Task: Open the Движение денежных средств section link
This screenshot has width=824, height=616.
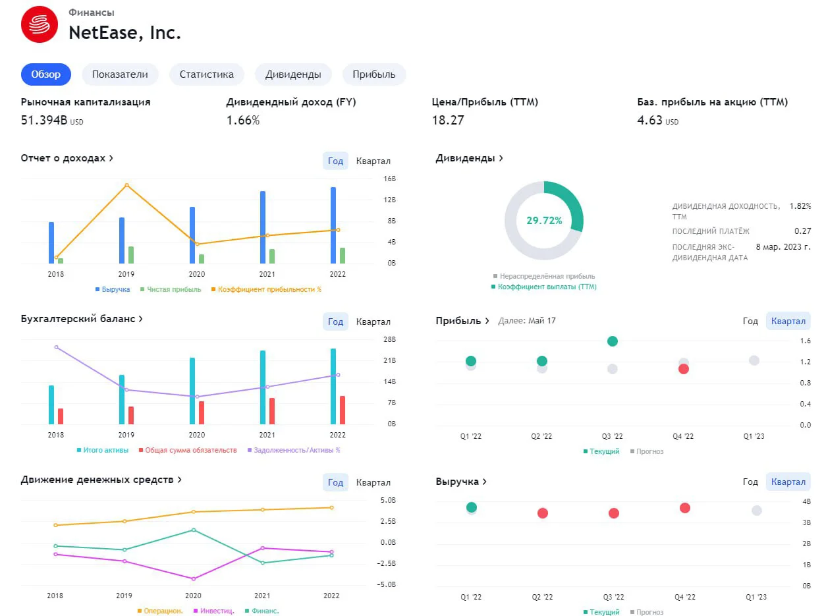Action: (101, 480)
